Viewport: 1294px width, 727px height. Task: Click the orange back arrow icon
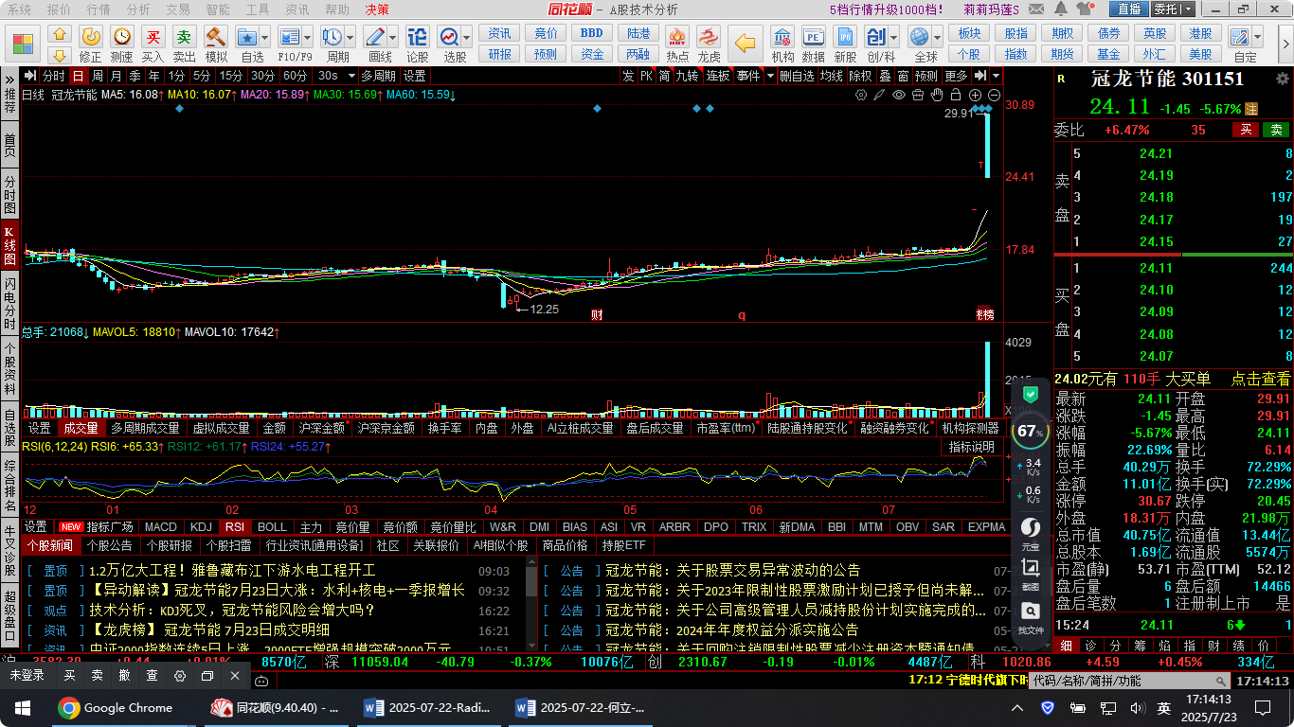pyautogui.click(x=747, y=43)
